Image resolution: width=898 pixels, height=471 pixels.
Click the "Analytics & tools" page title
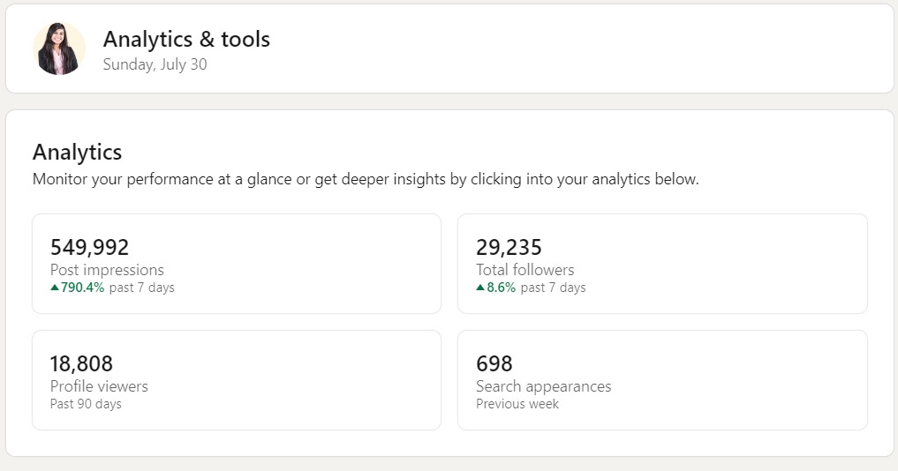[186, 39]
